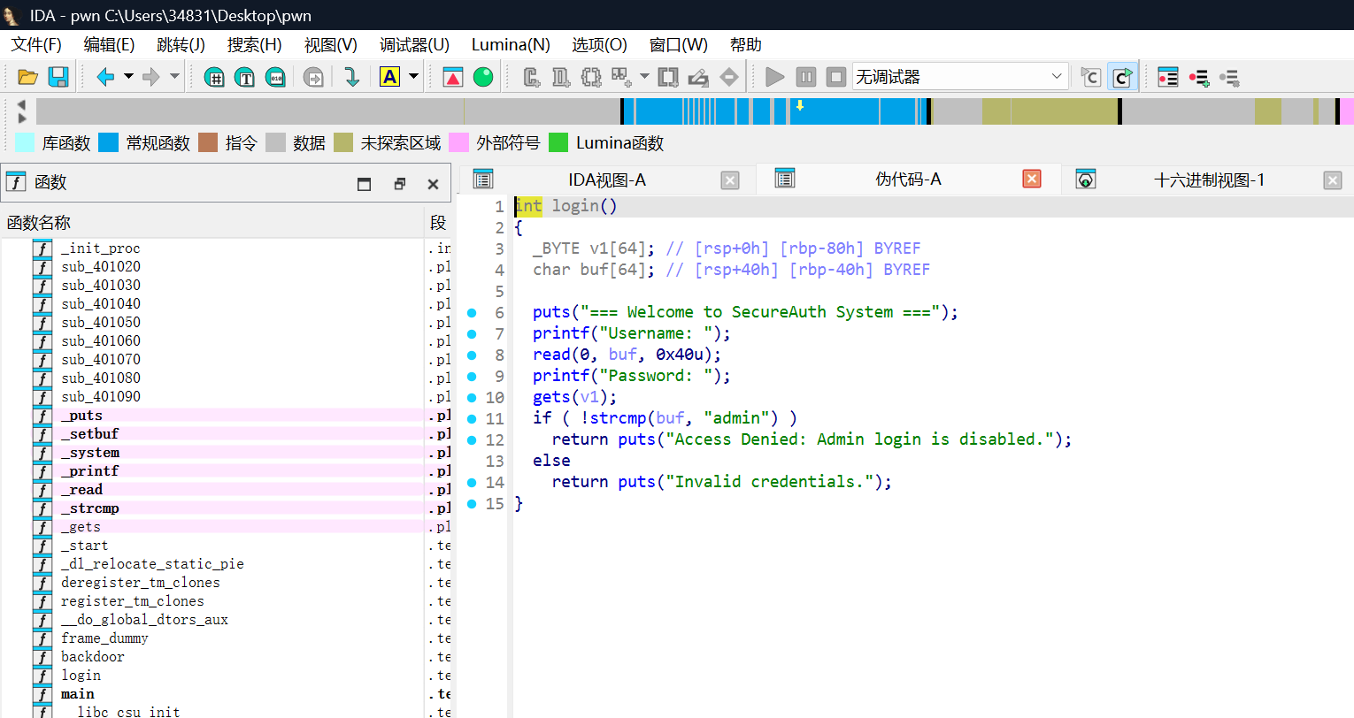Switch to the 十六进制视图-1 tab

click(x=1209, y=180)
